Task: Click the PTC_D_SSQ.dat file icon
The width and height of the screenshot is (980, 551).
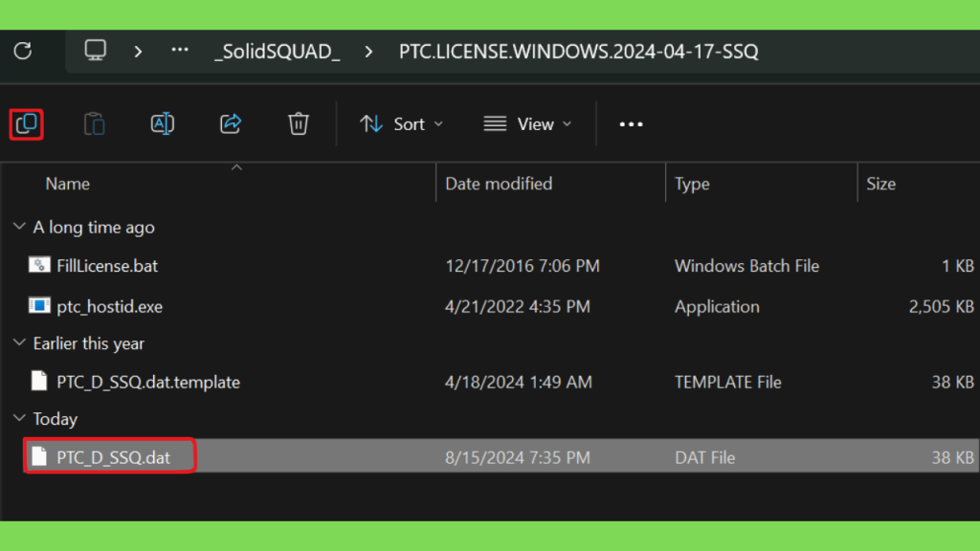Action: [x=39, y=456]
